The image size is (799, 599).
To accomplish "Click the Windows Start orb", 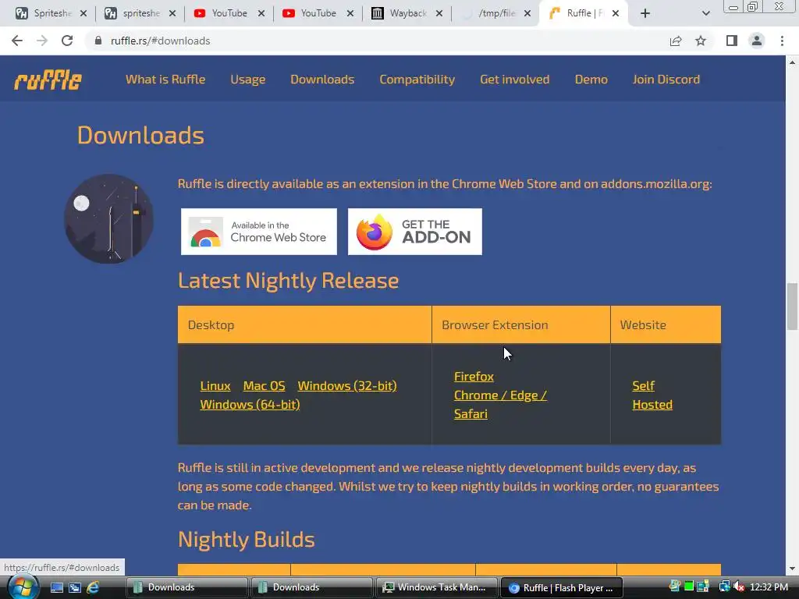I will 23,587.
